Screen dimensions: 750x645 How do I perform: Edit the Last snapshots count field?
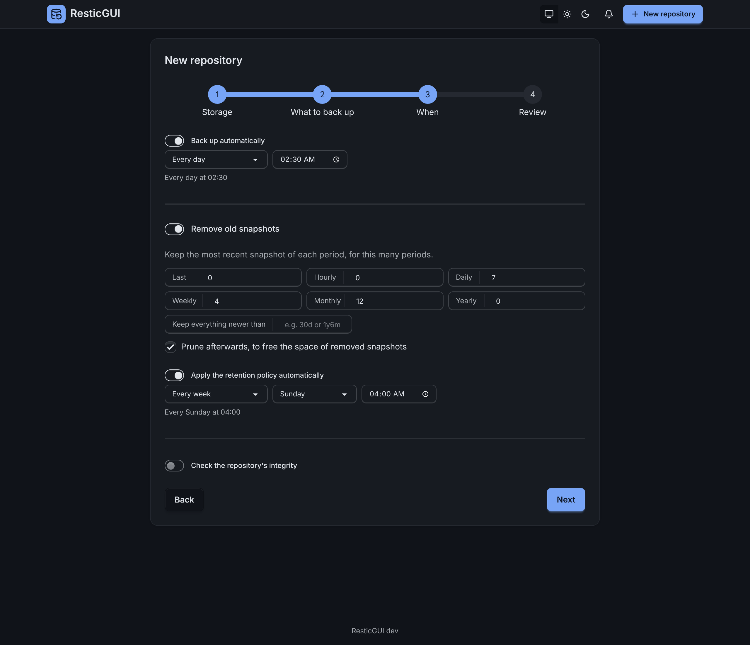233,277
